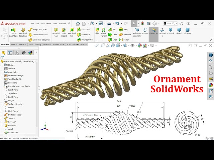Screen dimensions: 214x160
Task: Select the Fillet tool
Action: pyautogui.click(x=97, y=31)
